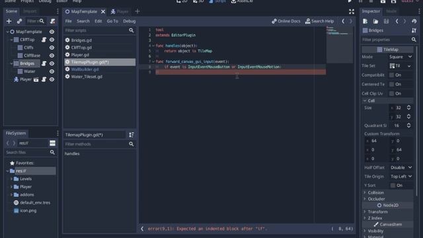Open the Go To menu
The width and height of the screenshot is (423, 238).
112,21
